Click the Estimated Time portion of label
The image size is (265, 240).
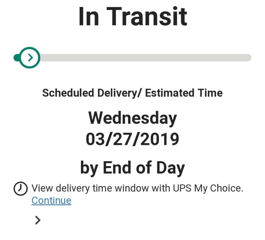[184, 93]
